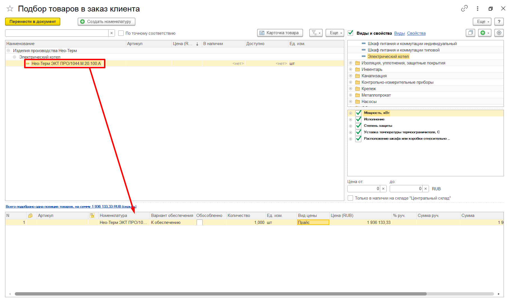The image size is (510, 302).
Task: Click 'Всего подобрано одна позиция' summary link
Action: click(71, 207)
